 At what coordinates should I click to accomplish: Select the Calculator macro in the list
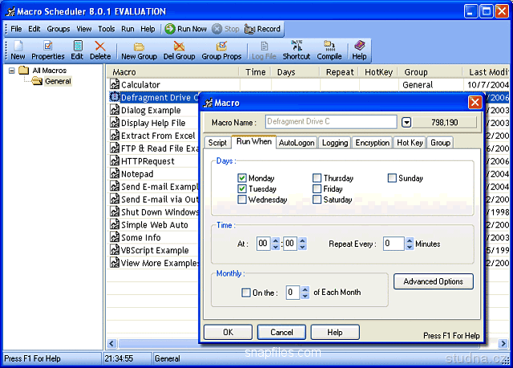(140, 84)
